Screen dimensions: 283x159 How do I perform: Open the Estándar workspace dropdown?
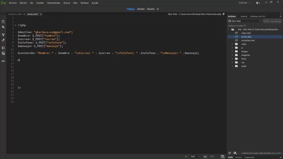pyautogui.click(x=245, y=3)
